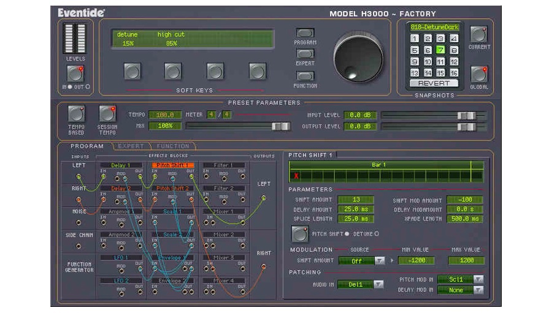Viewport: 552px width, 313px height.
Task: Click the Shift Amount value 13
Action: [356, 200]
